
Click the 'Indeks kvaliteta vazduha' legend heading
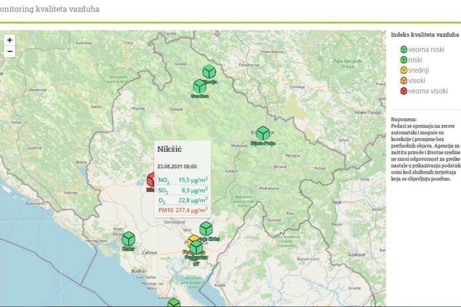[425, 35]
